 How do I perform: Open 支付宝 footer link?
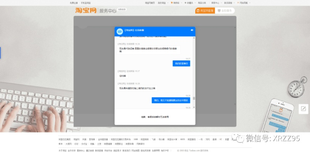(84, 144)
